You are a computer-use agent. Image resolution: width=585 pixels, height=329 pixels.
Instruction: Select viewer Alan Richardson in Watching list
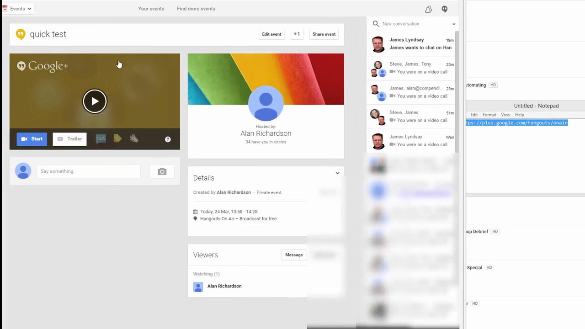[x=224, y=286]
